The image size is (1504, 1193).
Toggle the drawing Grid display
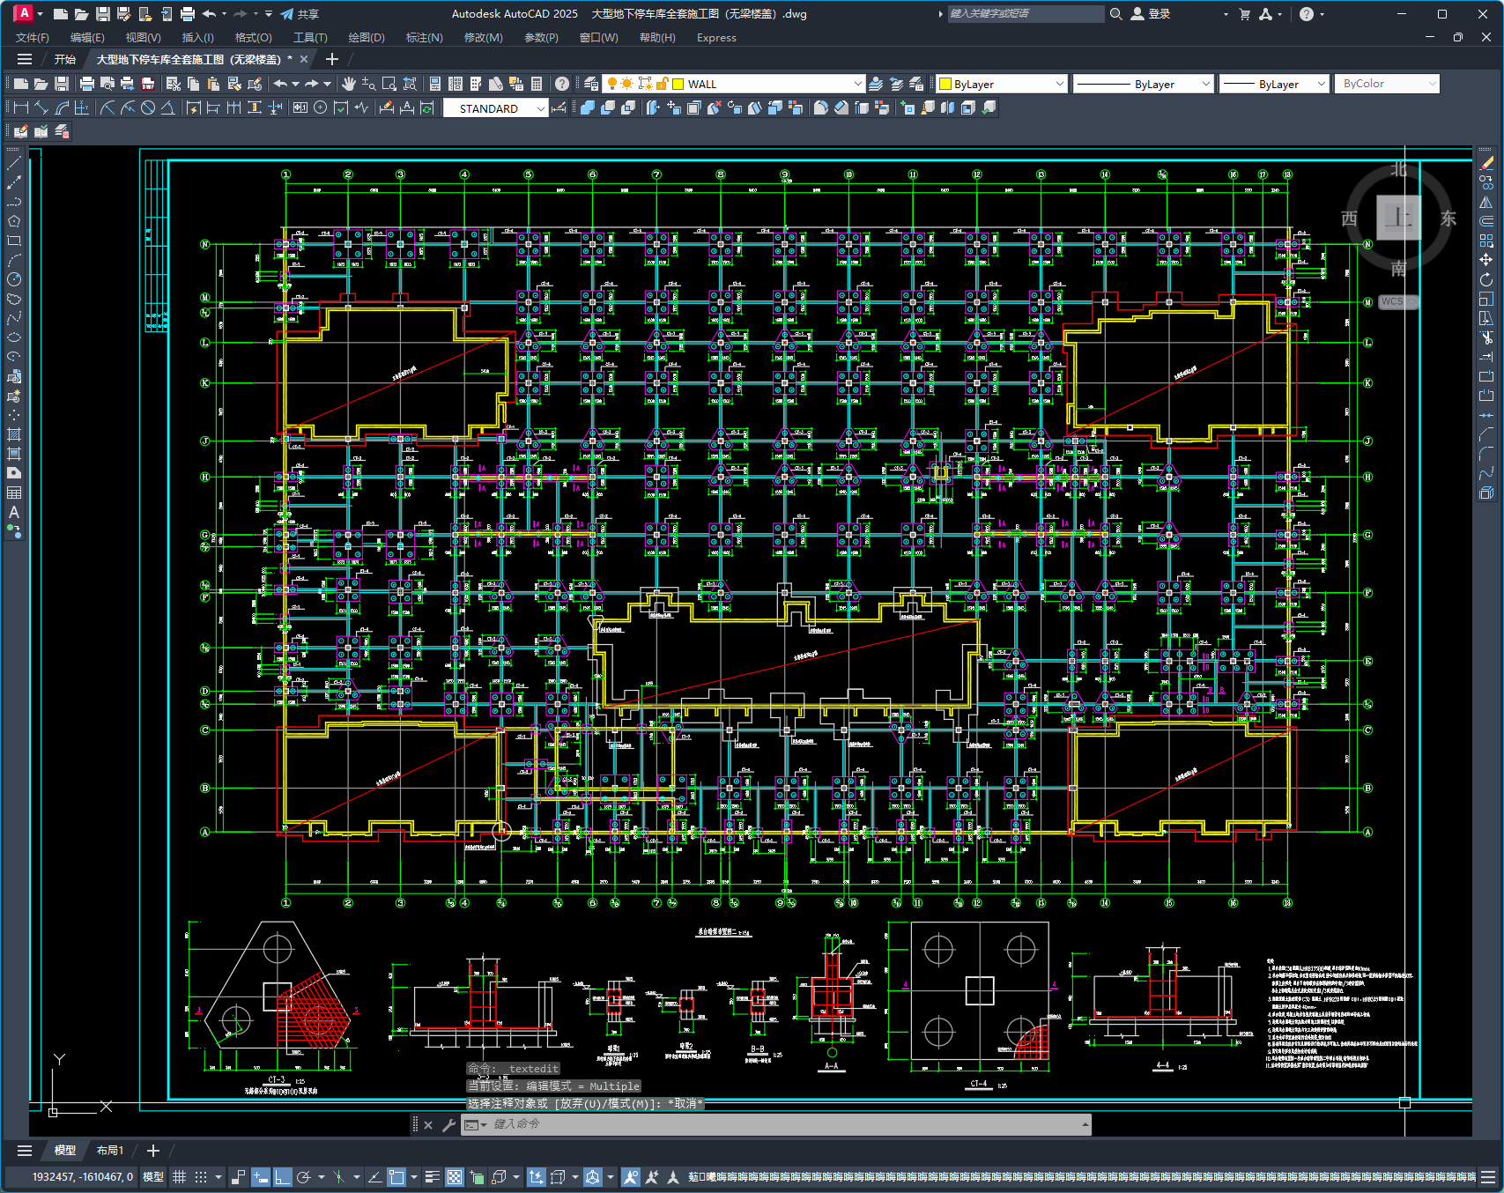179,1177
